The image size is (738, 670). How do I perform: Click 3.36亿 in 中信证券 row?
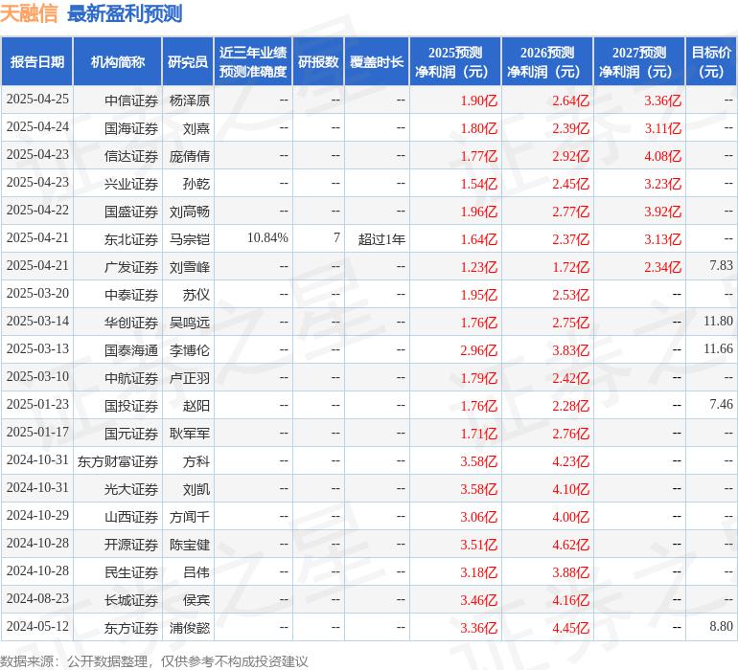(662, 100)
